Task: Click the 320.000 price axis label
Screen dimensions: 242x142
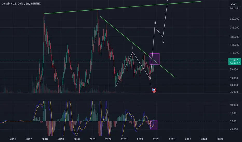Action: click(x=234, y=19)
